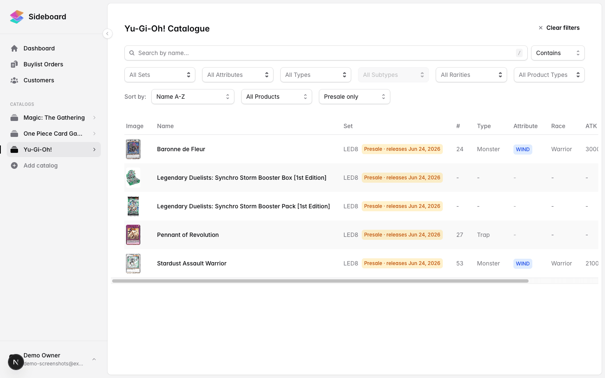Click the Set column header
Image resolution: width=605 pixels, height=378 pixels.
pos(348,126)
